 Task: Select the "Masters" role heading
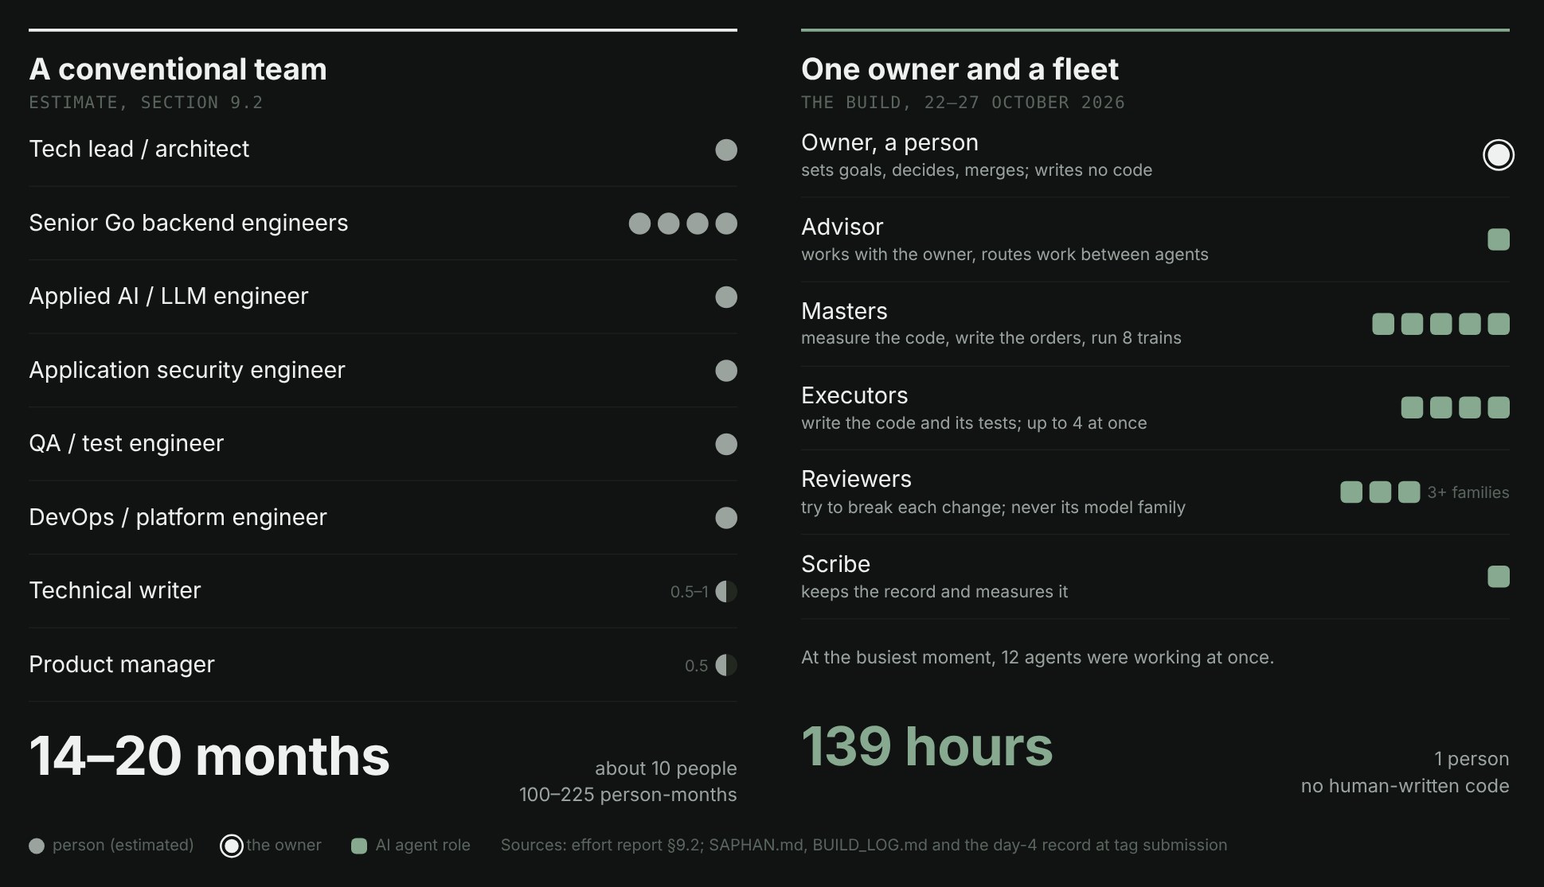coord(844,311)
